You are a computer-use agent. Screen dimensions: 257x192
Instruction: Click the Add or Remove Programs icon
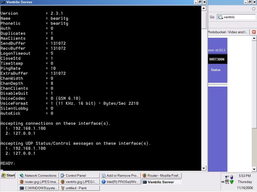[x=103, y=175]
